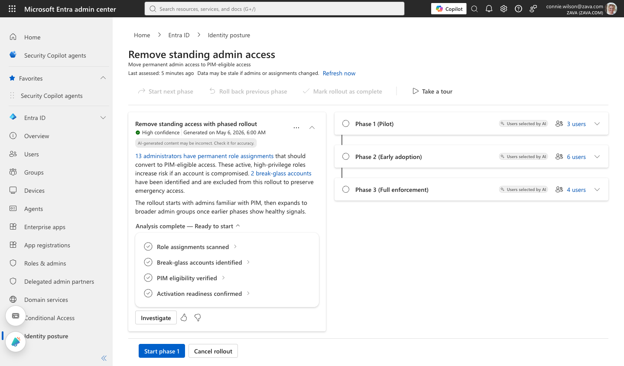624x366 pixels.
Task: Expand Role assignments scanned step
Action: 235,246
